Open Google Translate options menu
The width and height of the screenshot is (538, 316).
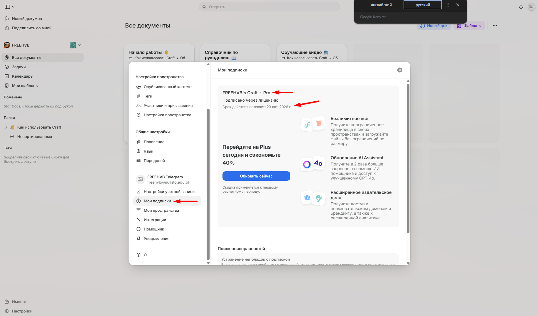coord(448,5)
